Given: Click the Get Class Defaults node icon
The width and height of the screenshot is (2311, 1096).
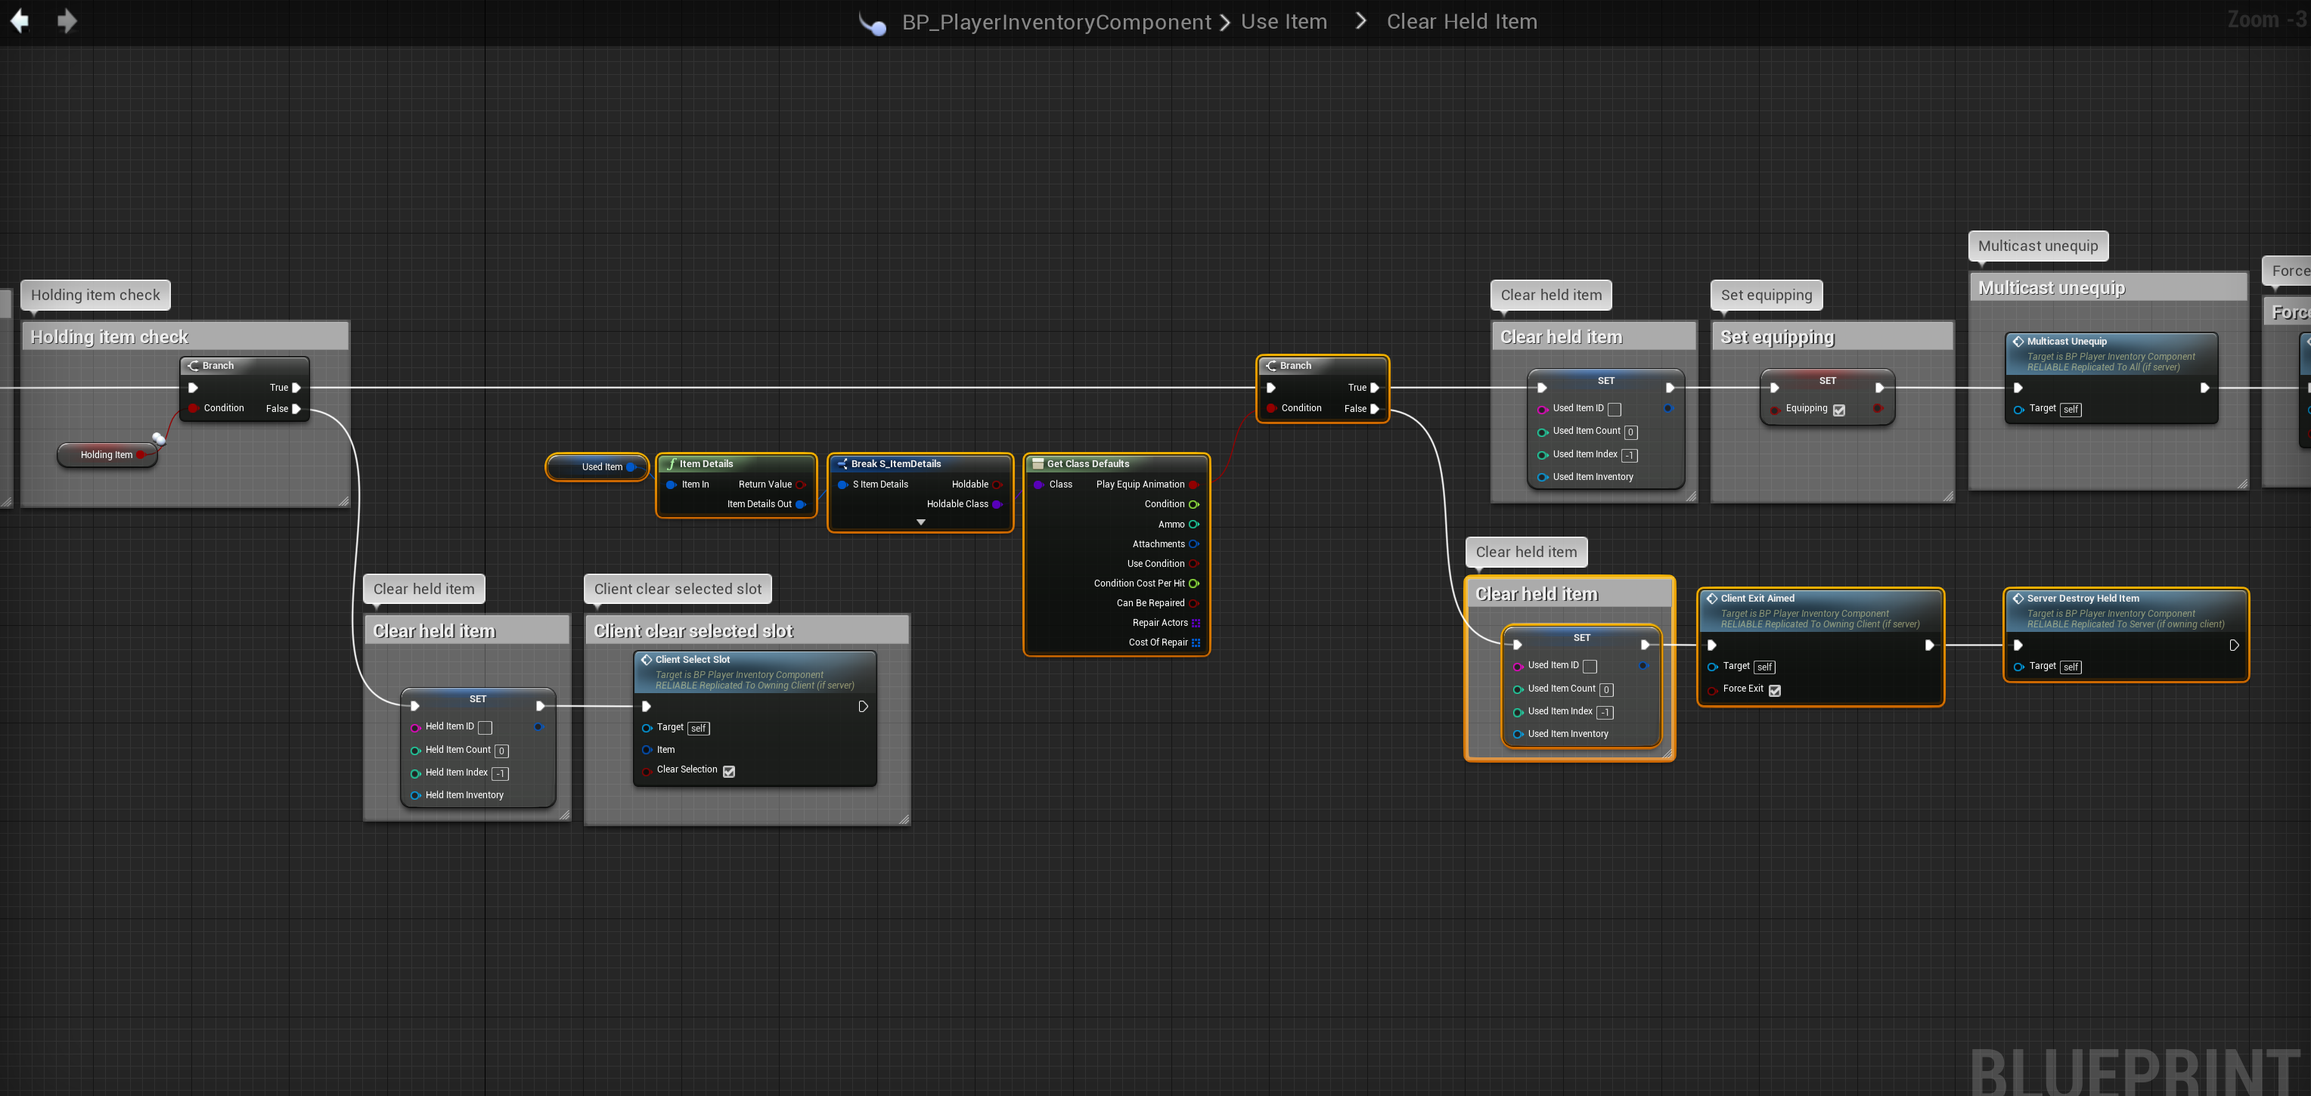Looking at the screenshot, I should 1038,463.
